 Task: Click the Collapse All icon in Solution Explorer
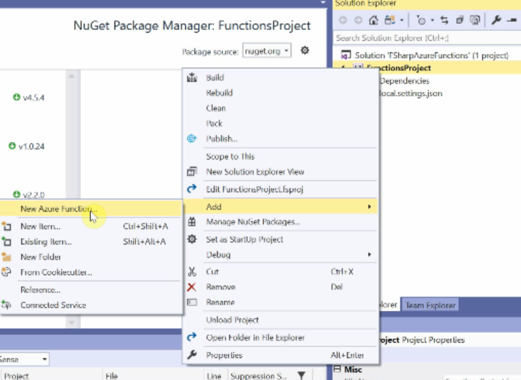click(x=460, y=20)
